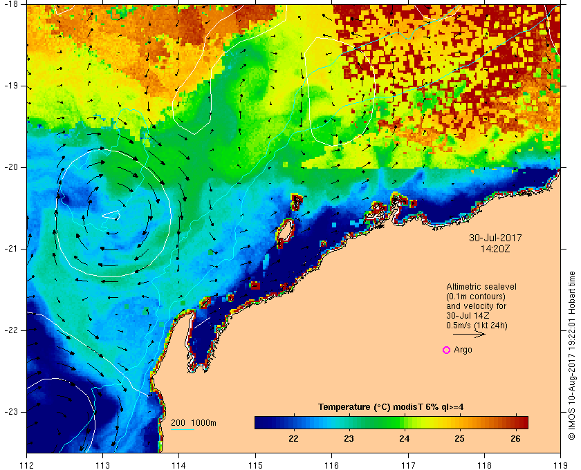581x470 pixels.
Task: Click longitude axis label '118'
Action: pyautogui.click(x=484, y=465)
